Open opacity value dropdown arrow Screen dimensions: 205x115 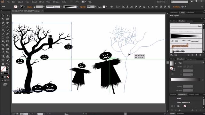click(96, 7)
